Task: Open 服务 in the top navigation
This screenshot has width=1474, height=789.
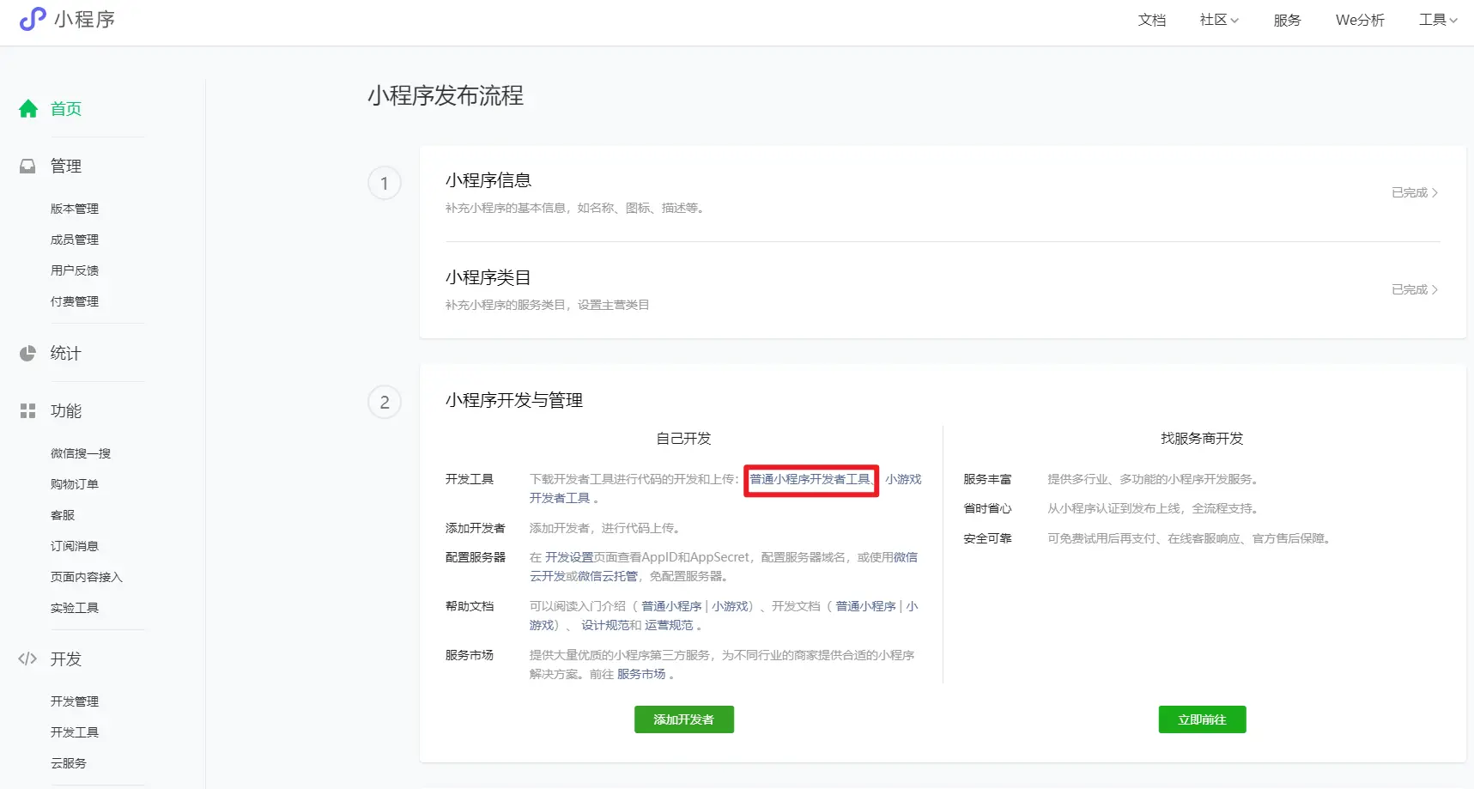Action: point(1286,20)
